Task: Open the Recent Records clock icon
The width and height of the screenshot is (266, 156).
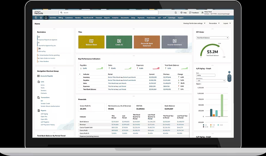Action: tap(36, 18)
